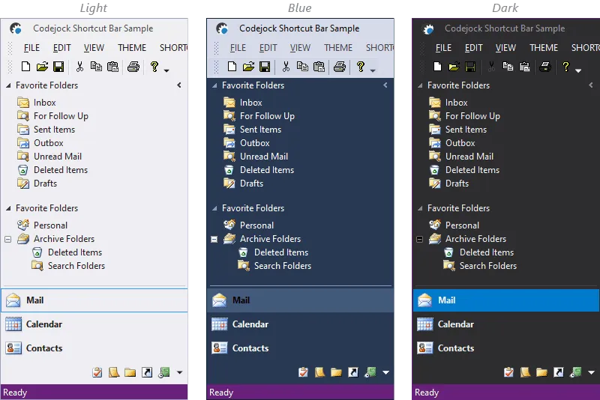Click Help question mark in Light theme toolbar

154,67
